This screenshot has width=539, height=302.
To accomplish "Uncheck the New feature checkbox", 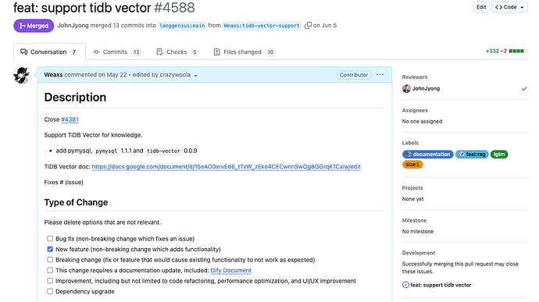I will [50, 249].
